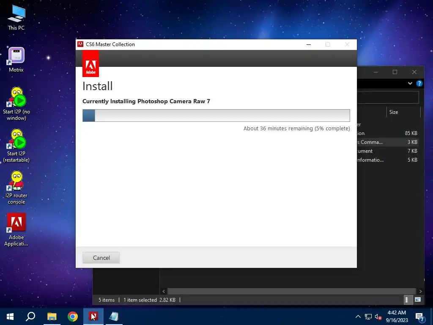
Task: Expand the Explorer ribbon chevron
Action: pyautogui.click(x=410, y=83)
